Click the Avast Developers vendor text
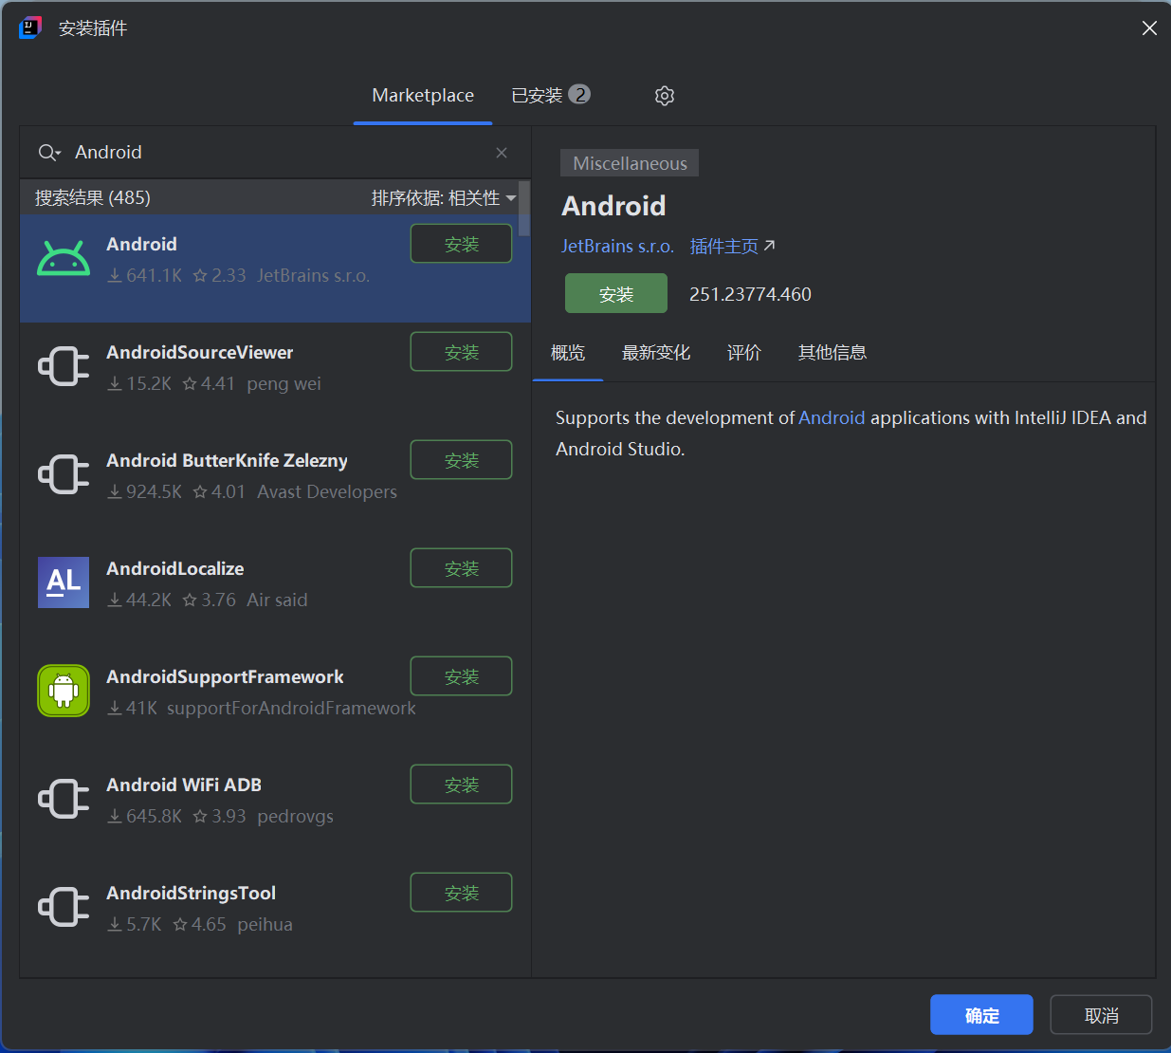The width and height of the screenshot is (1171, 1053). pos(327,492)
